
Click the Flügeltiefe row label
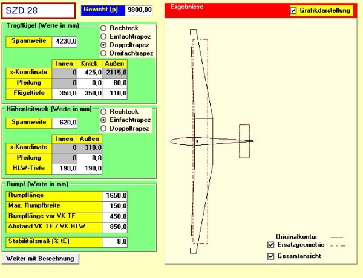click(x=28, y=93)
